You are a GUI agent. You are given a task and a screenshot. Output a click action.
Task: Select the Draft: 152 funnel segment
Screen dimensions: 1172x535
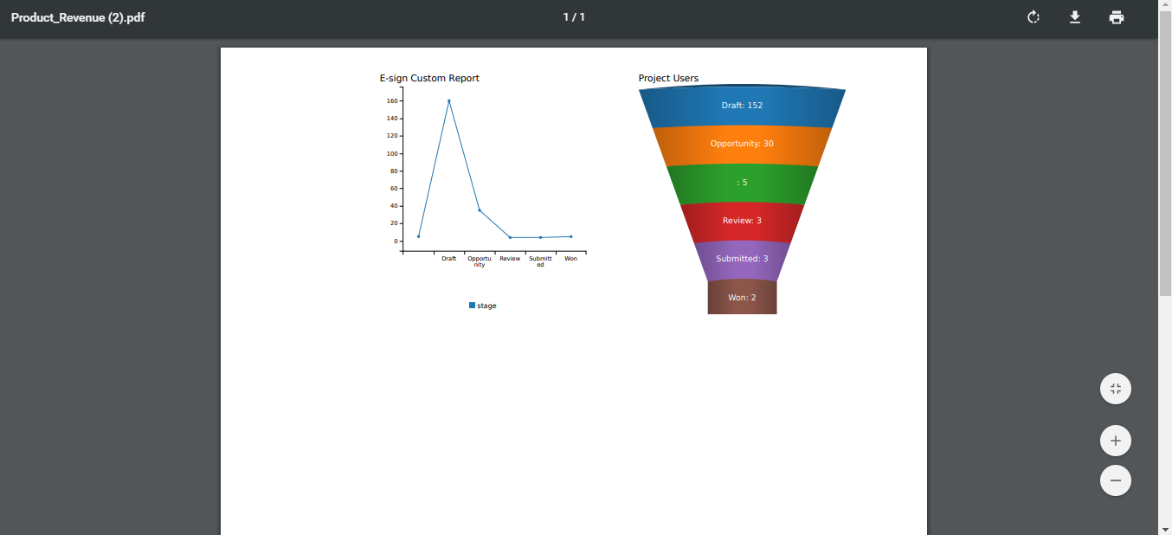tap(742, 106)
